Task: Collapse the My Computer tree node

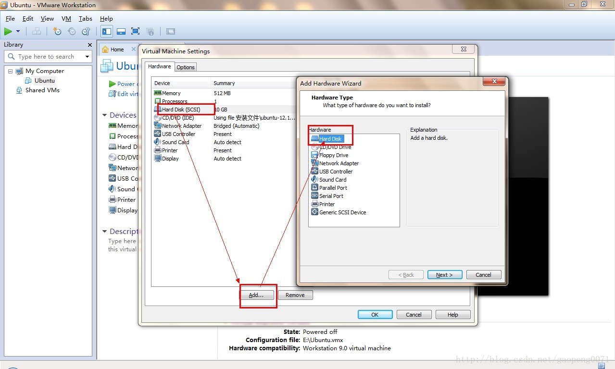Action: [x=10, y=71]
